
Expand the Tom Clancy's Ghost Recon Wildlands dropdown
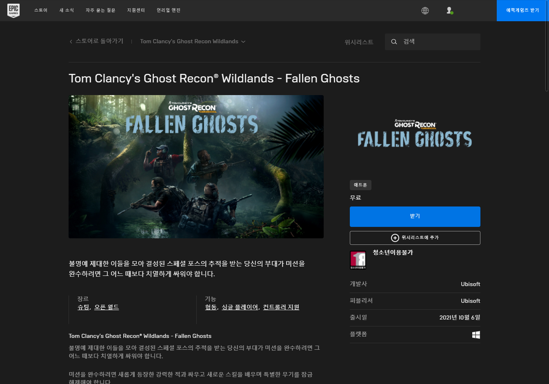click(x=193, y=42)
